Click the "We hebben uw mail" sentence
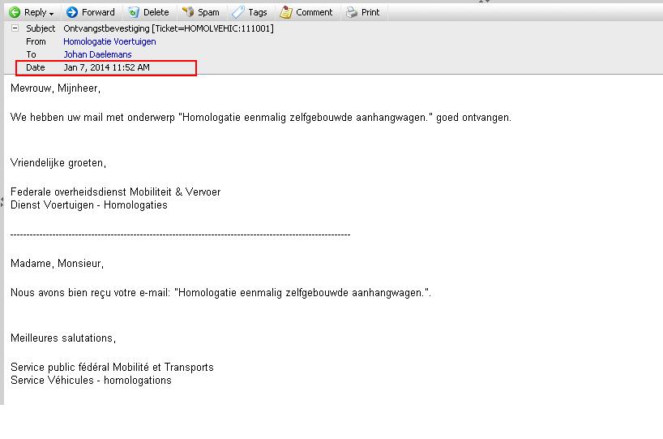This screenshot has height=439, width=663. pos(260,118)
